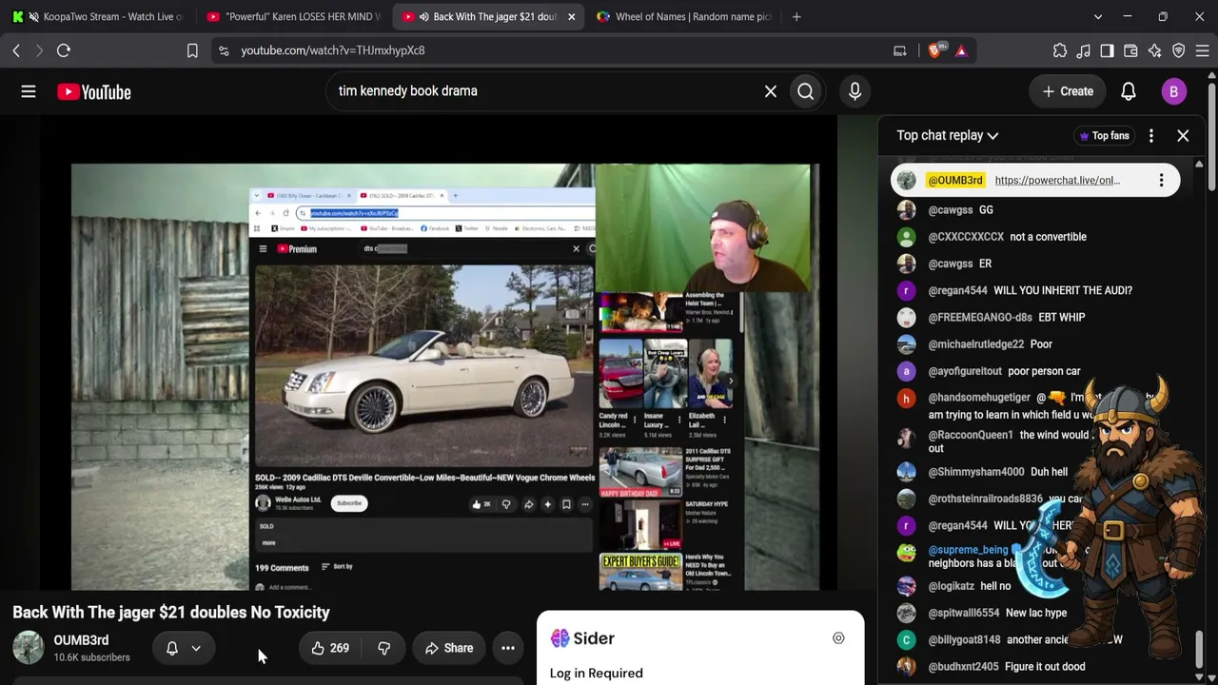Click the 'Log in Required' Sider text
The height and width of the screenshot is (685, 1218).
pyautogui.click(x=597, y=674)
